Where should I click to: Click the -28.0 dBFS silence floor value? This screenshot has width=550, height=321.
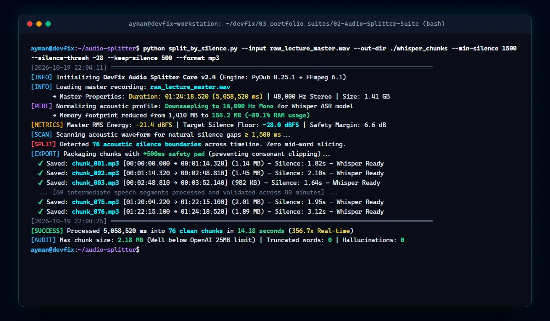[280, 125]
